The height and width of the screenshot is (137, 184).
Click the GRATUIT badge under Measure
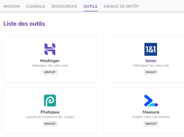(151, 124)
